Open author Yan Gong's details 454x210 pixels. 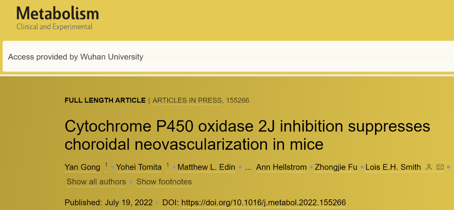(x=82, y=167)
